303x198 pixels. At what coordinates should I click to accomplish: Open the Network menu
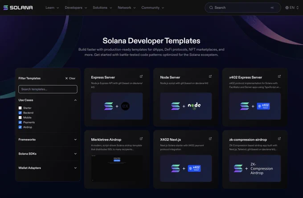(x=127, y=8)
